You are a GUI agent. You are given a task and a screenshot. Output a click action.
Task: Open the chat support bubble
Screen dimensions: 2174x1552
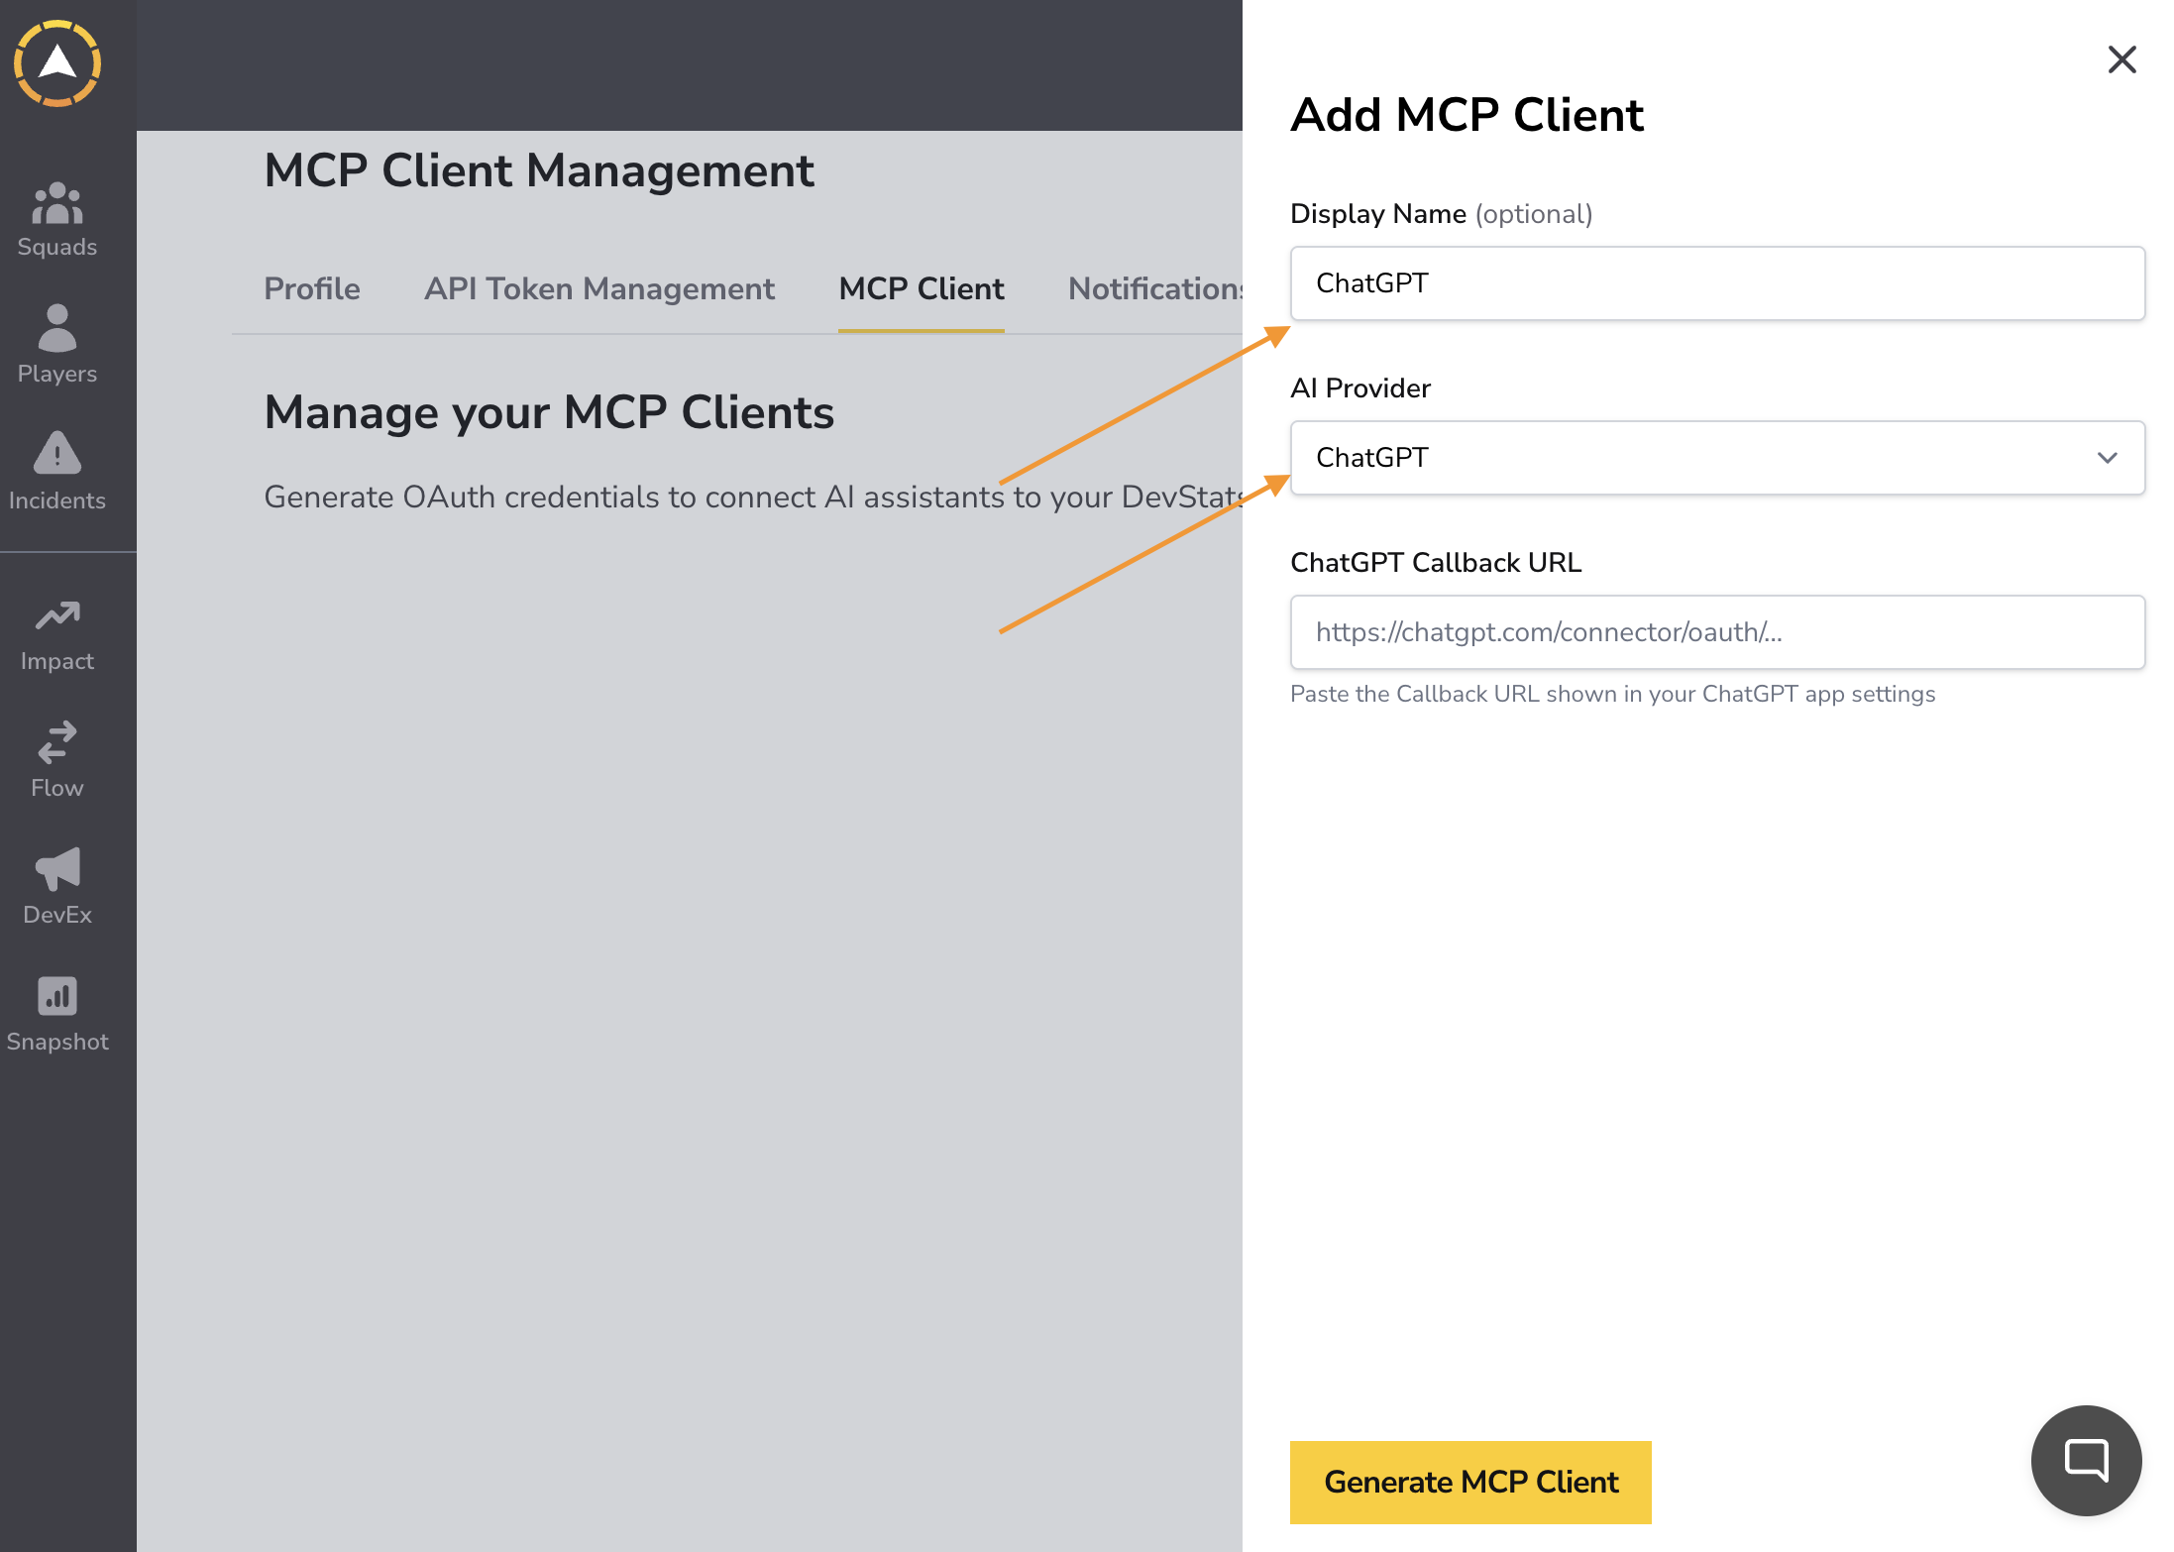(x=2086, y=1460)
